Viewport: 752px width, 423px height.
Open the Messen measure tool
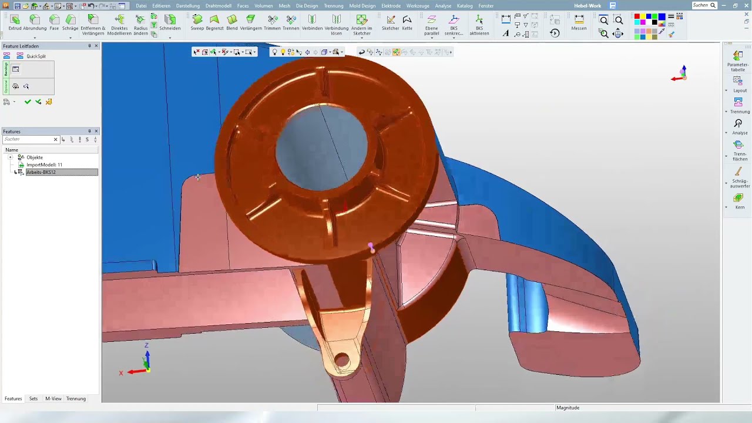click(579, 23)
